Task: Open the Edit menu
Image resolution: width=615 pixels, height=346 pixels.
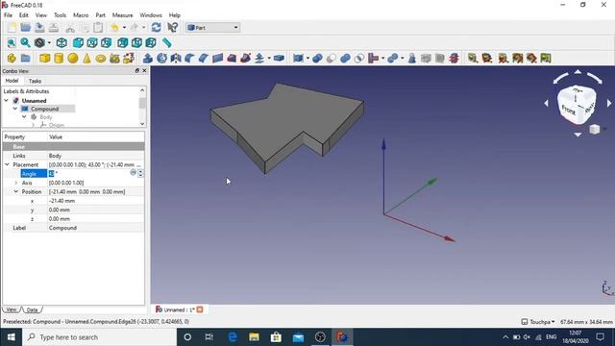Action: (23, 15)
